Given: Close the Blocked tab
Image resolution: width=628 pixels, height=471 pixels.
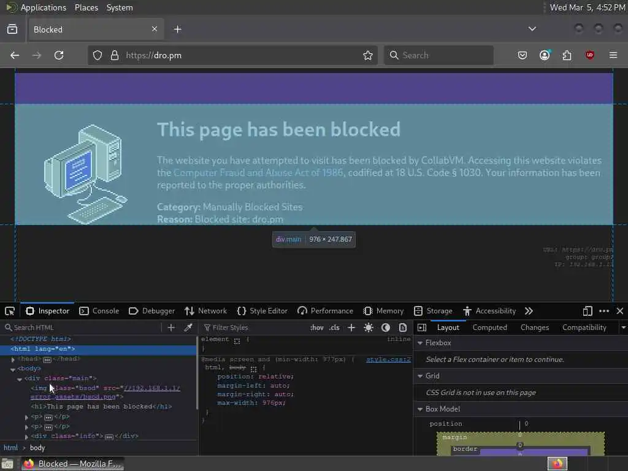Looking at the screenshot, I should 155,29.
